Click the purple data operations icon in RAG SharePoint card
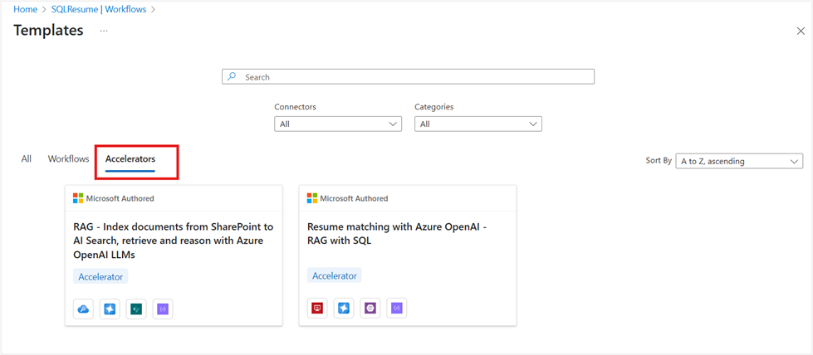 (x=163, y=309)
